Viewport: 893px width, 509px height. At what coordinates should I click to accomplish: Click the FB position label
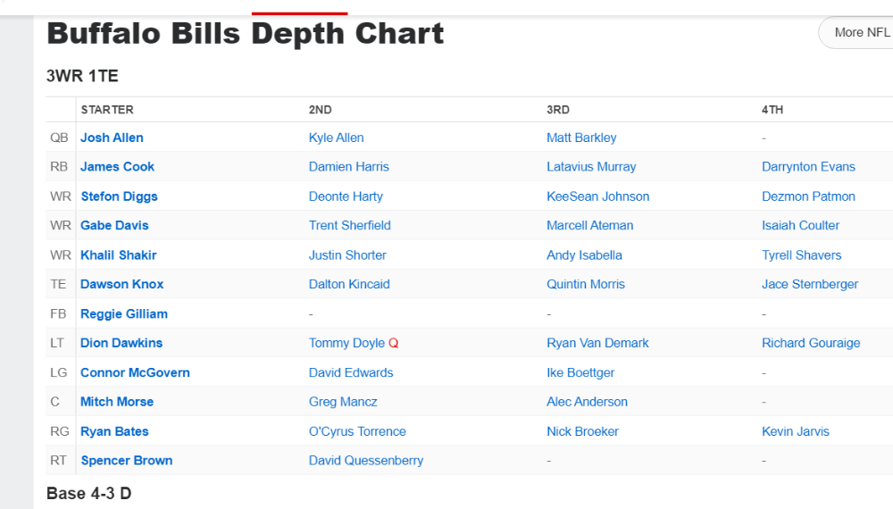click(58, 313)
